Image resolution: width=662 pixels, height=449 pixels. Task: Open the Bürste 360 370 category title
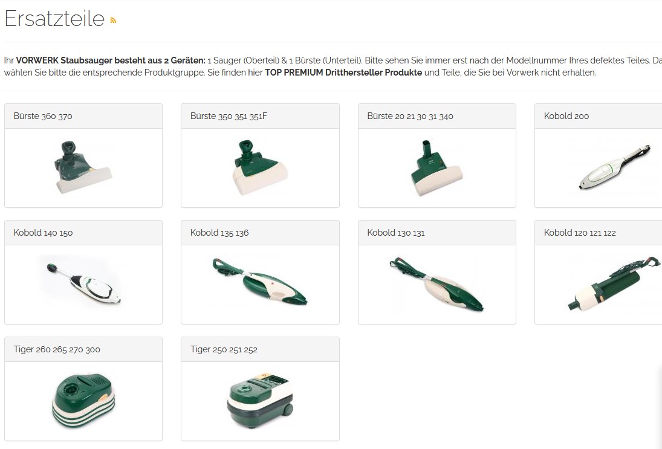43,116
